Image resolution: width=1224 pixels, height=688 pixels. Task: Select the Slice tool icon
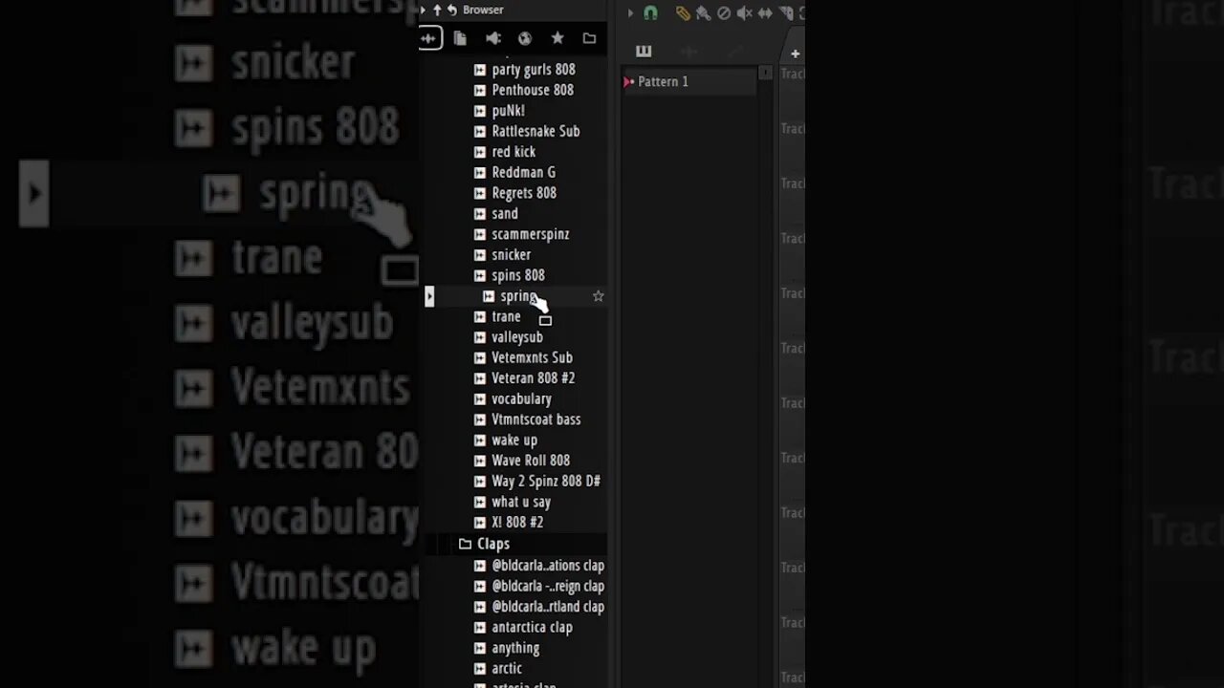click(785, 12)
